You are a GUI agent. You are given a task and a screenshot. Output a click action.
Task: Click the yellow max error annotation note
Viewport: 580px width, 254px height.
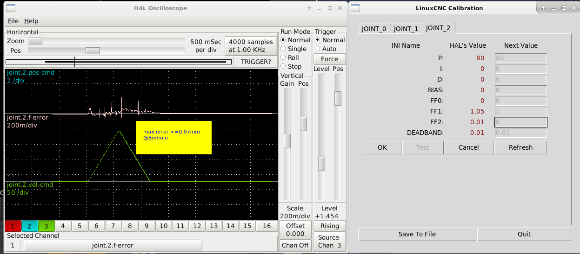click(x=173, y=138)
